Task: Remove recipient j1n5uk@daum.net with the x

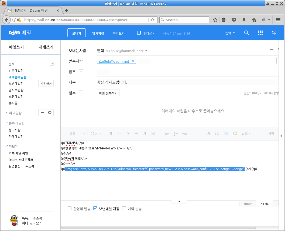Action: click(133, 61)
